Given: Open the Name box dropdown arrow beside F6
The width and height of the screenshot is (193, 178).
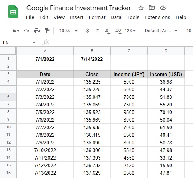Looking at the screenshot, I should pyautogui.click(x=34, y=42).
